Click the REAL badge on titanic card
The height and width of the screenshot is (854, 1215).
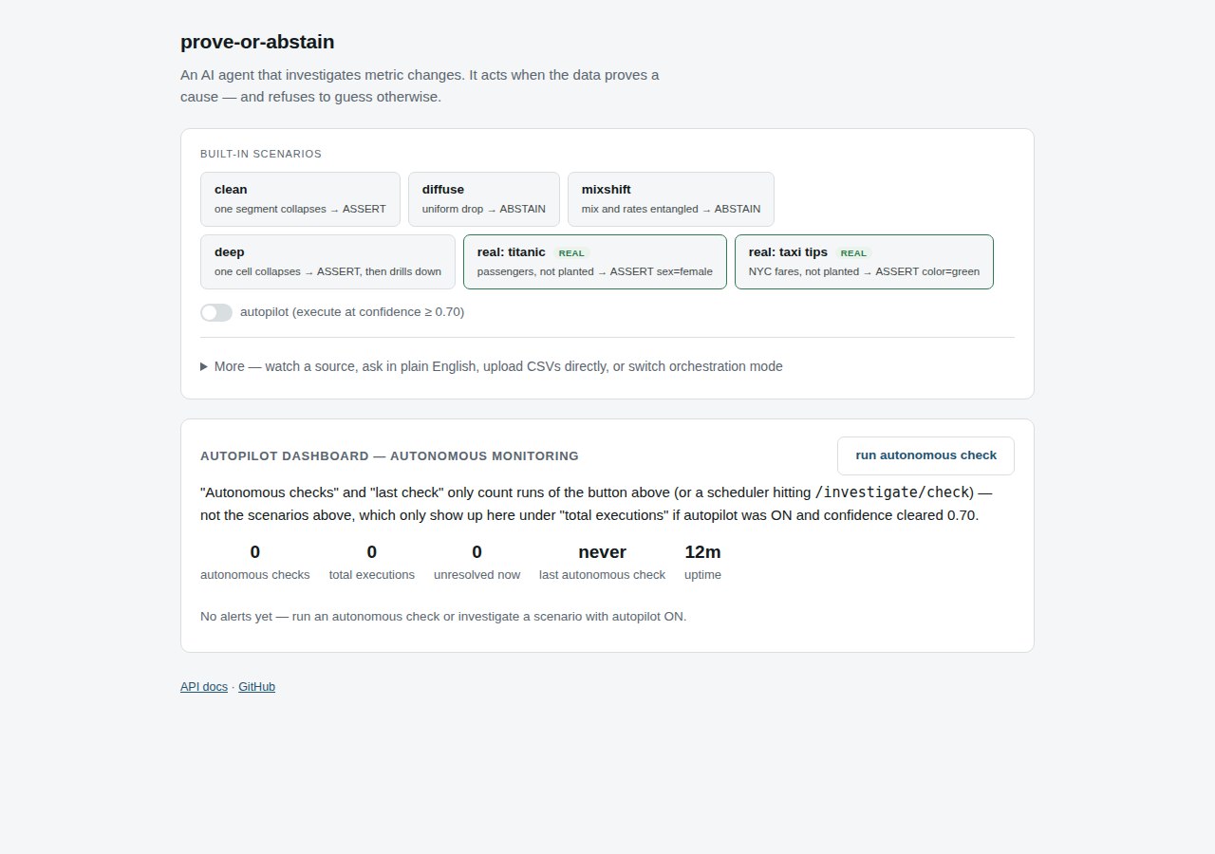click(570, 253)
